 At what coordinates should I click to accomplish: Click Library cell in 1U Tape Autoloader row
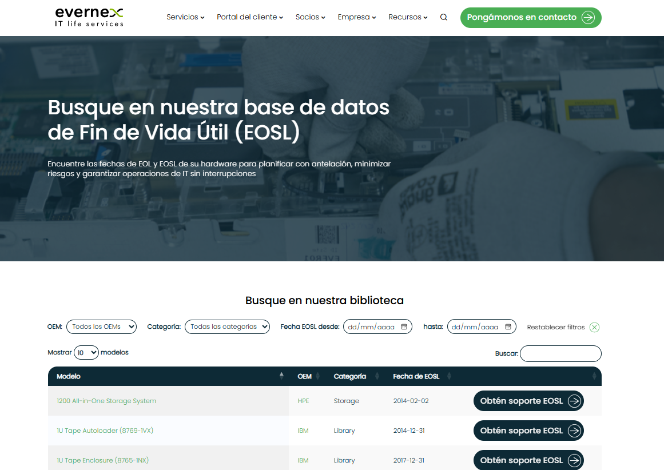click(344, 431)
